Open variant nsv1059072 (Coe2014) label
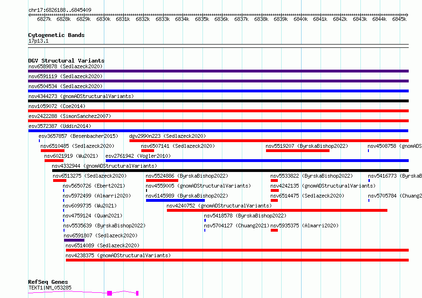The height and width of the screenshot is (298, 422). pyautogui.click(x=57, y=106)
